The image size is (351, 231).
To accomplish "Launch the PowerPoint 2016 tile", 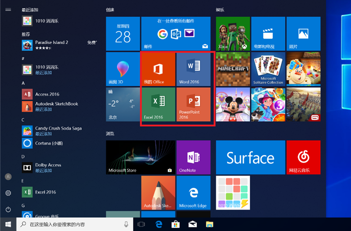I will 193,104.
